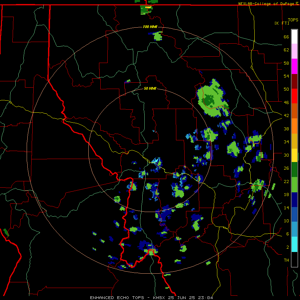Screen dimensions: 300x300
Task: Click the 50 NMI range ring label
Action: pos(150,88)
